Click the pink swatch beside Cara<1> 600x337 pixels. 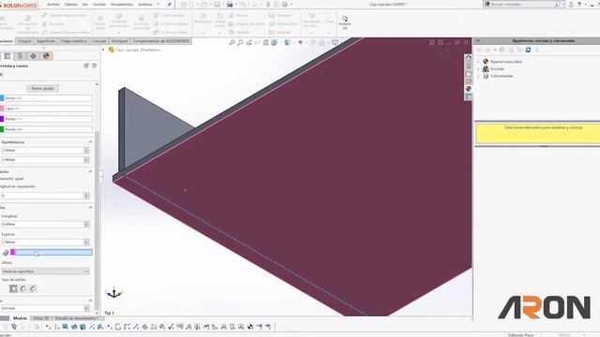coord(2,109)
